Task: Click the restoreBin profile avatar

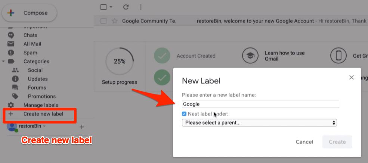Action: pos(12,127)
